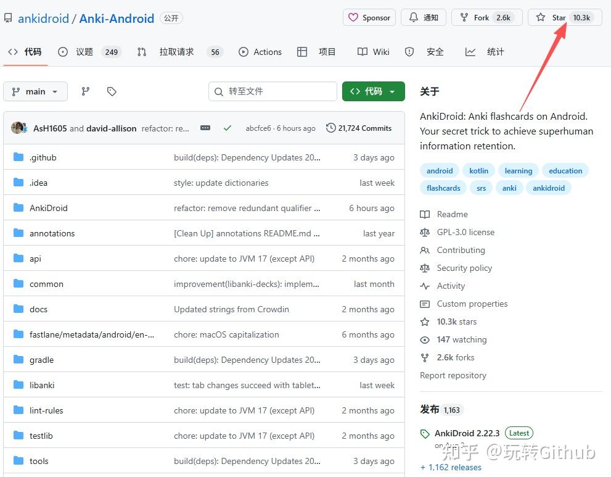Click the branches icon next to main
This screenshot has width=611, height=477.
pos(85,91)
